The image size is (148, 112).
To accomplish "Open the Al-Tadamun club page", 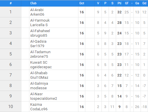I will (40, 52).
